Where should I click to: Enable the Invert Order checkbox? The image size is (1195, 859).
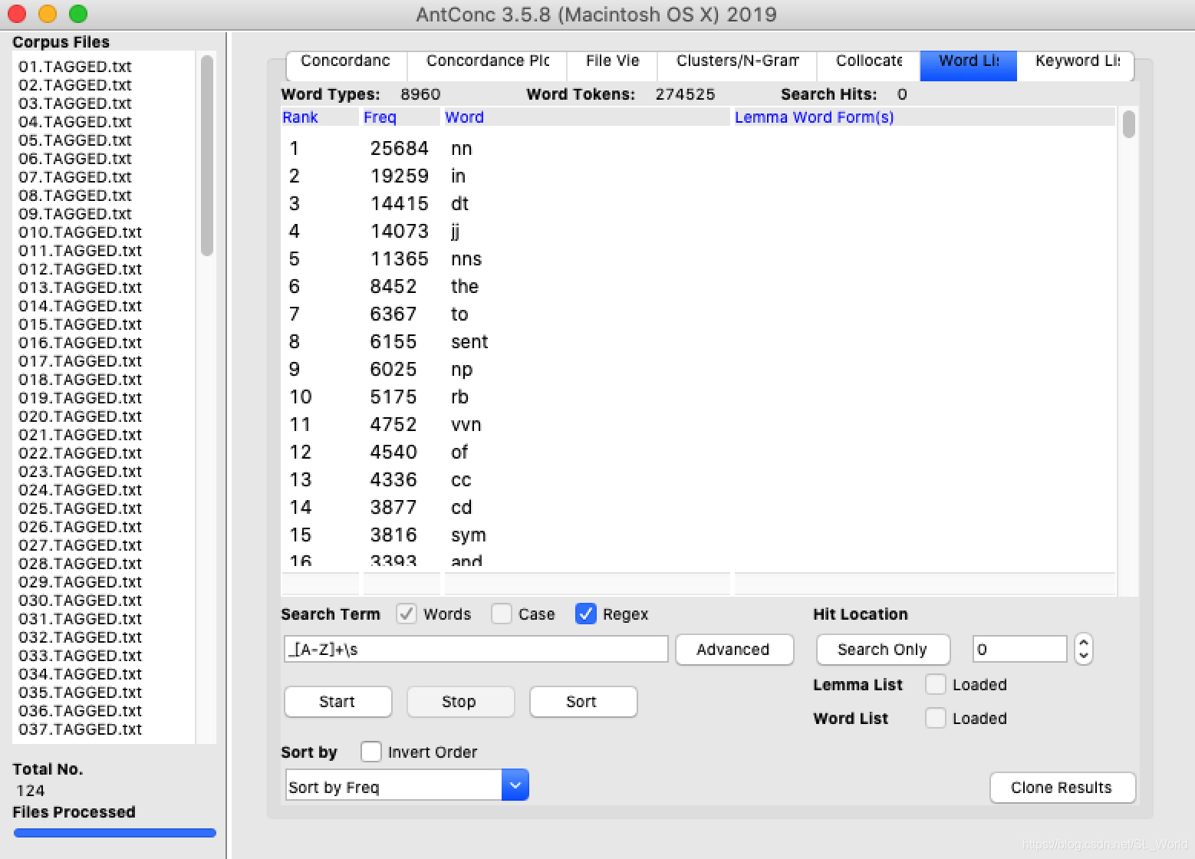(371, 752)
